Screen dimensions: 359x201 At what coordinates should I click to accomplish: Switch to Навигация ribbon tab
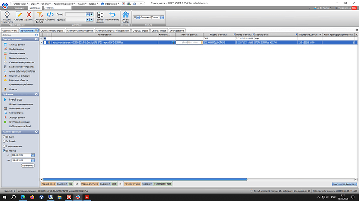(x=19, y=8)
